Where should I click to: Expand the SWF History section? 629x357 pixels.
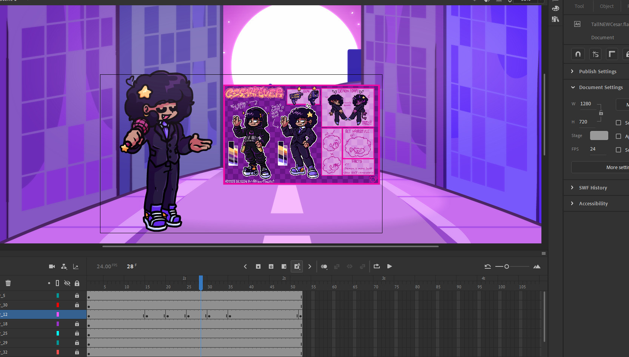click(x=573, y=188)
